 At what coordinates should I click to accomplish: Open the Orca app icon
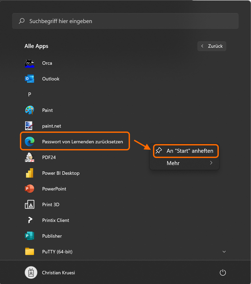[x=30, y=63]
